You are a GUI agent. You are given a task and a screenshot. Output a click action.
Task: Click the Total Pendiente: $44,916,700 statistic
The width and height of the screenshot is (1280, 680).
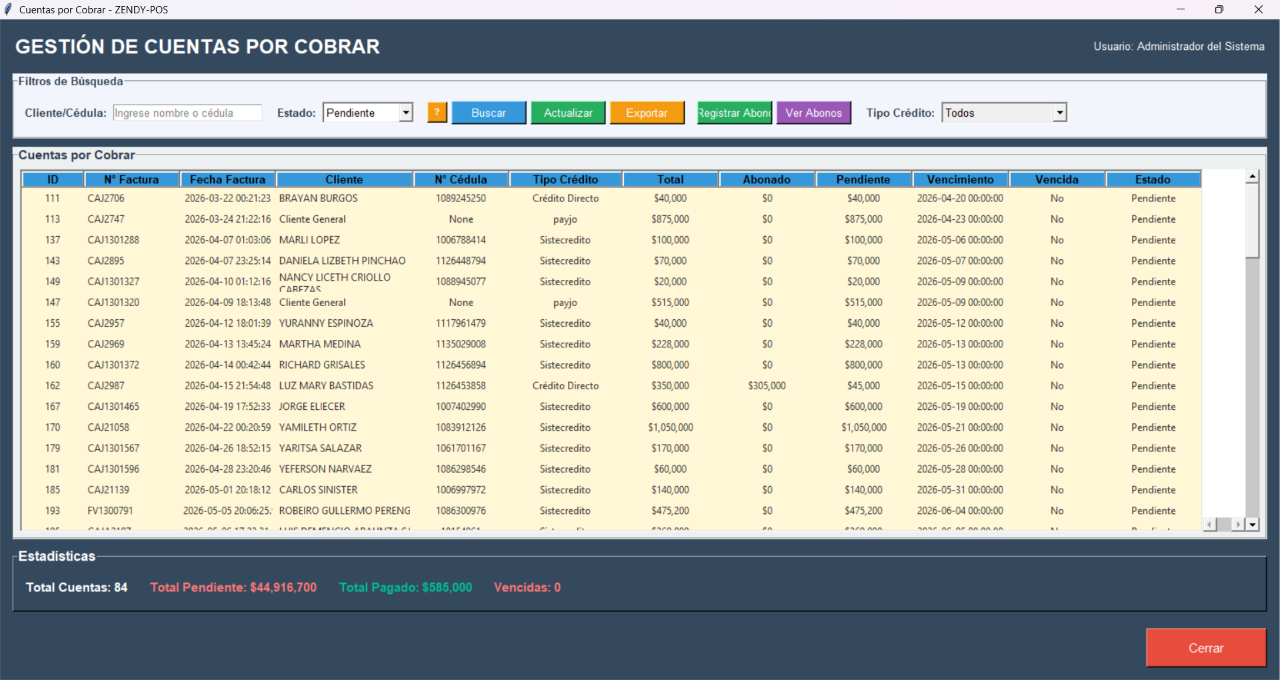point(233,587)
